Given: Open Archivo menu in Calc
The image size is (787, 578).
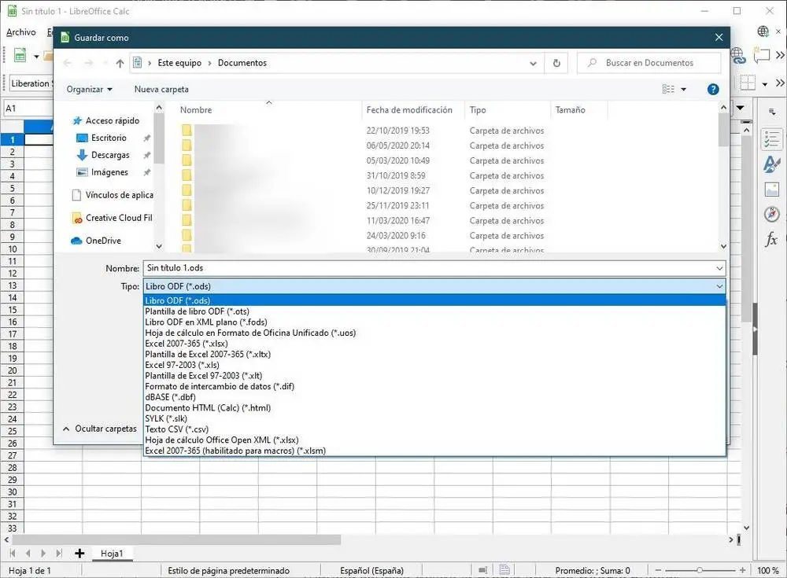Looking at the screenshot, I should pos(21,32).
